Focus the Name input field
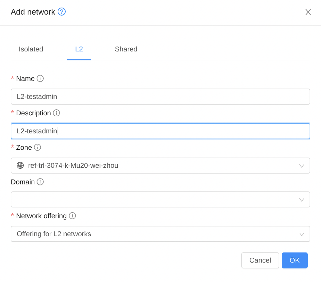Viewport: 321px width, 282px height. [160, 97]
